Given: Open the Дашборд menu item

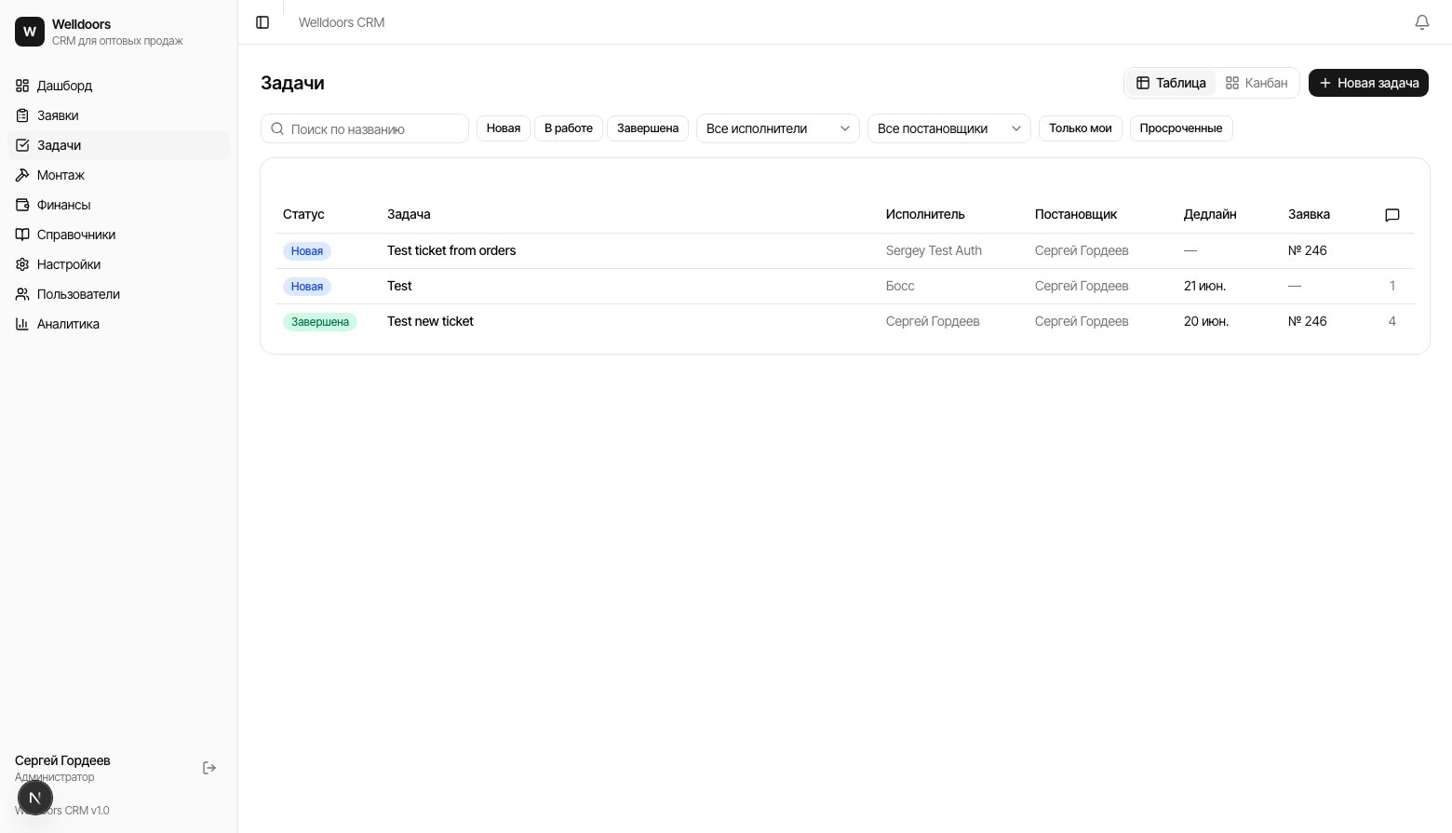Looking at the screenshot, I should (119, 86).
